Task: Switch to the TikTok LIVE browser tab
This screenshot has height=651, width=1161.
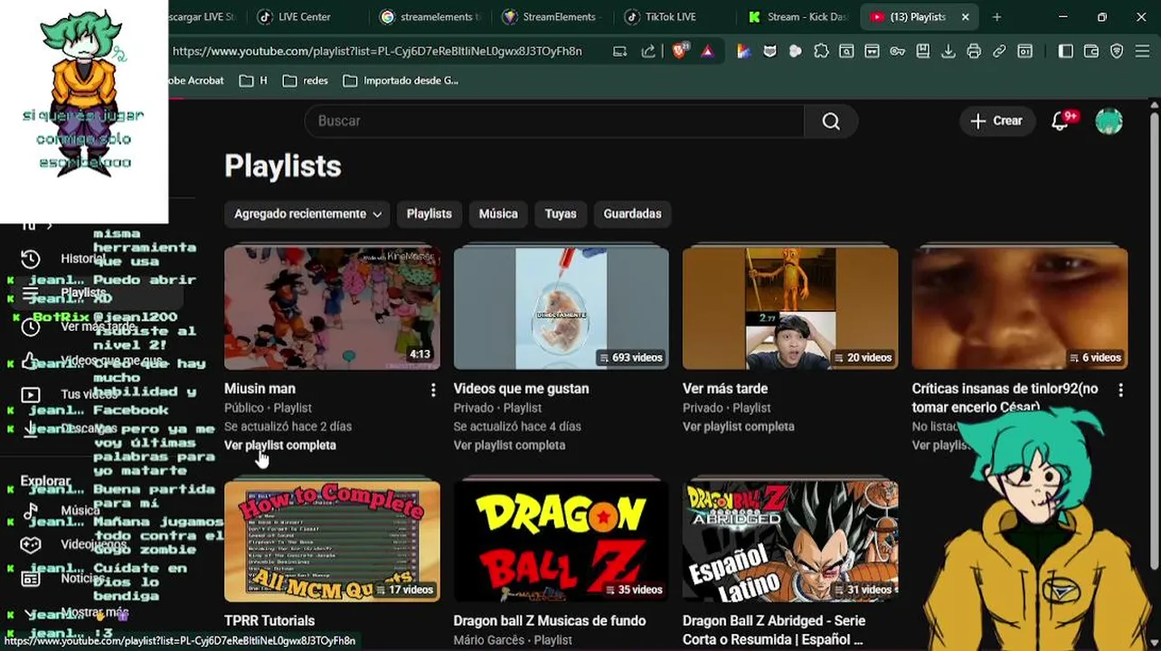Action: point(669,16)
